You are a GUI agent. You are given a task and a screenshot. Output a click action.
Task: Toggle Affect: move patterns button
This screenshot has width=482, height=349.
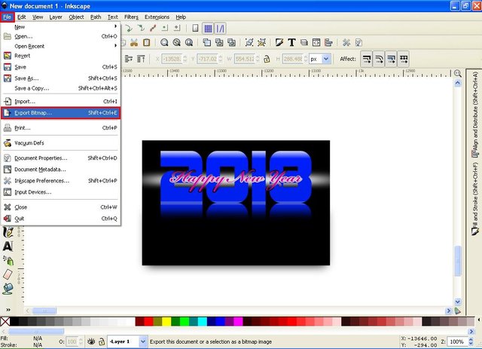pos(404,59)
